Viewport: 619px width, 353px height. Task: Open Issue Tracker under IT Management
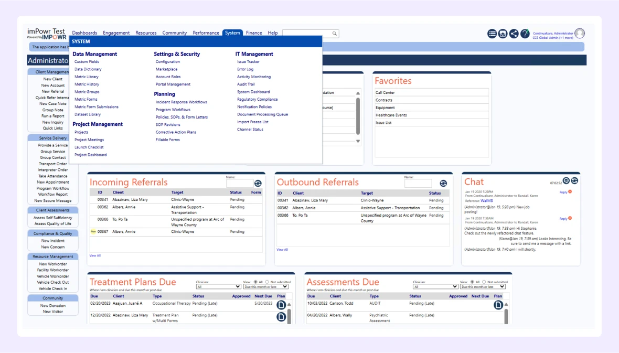tap(248, 61)
